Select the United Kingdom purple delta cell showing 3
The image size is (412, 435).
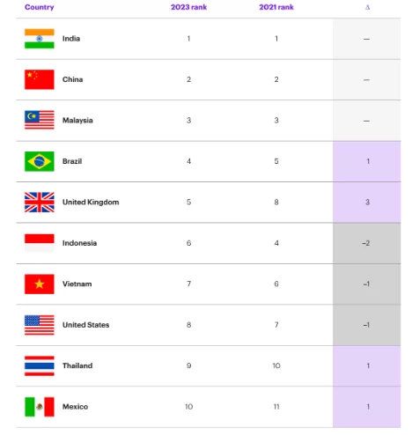[367, 203]
